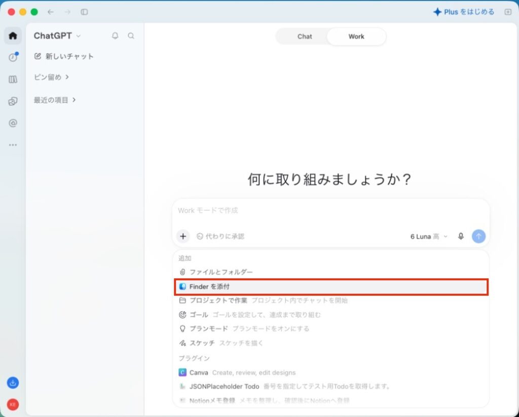Select Notionメモ登録 plugin entry
The width and height of the screenshot is (519, 417).
click(x=331, y=400)
